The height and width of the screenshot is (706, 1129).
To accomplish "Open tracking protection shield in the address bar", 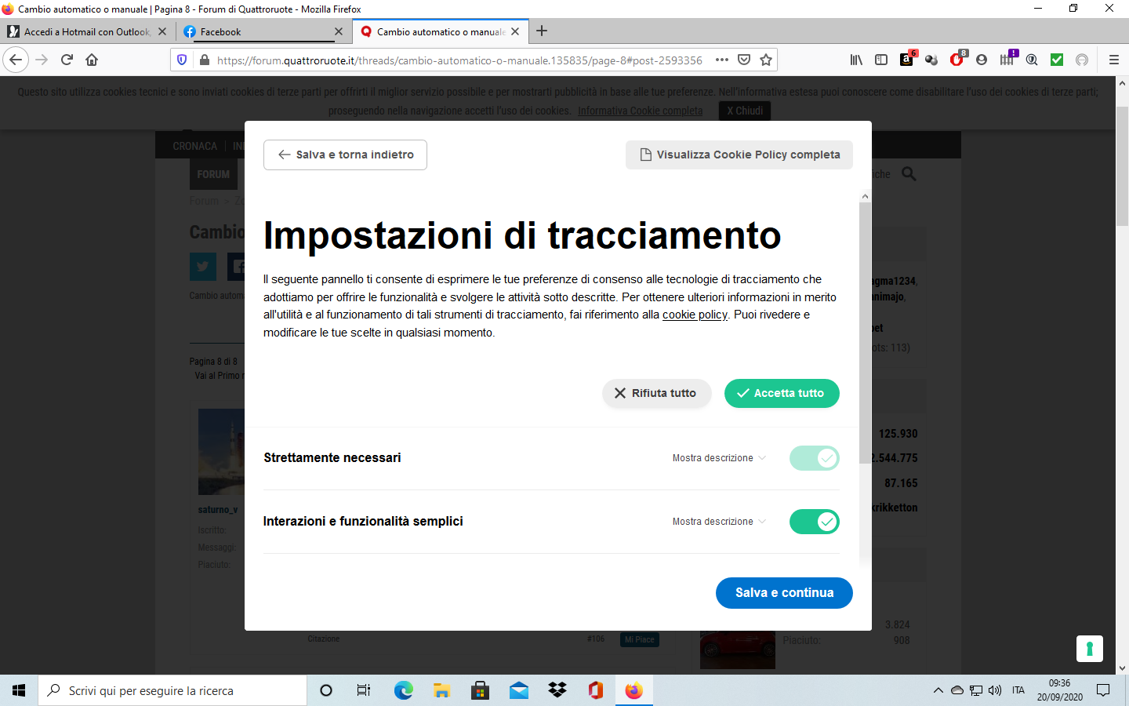I will tap(182, 60).
